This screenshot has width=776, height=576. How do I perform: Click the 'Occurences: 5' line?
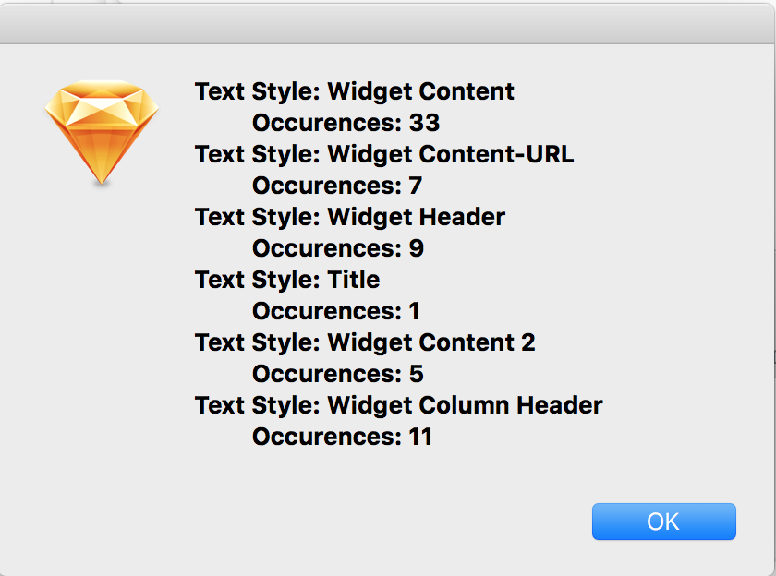[338, 374]
